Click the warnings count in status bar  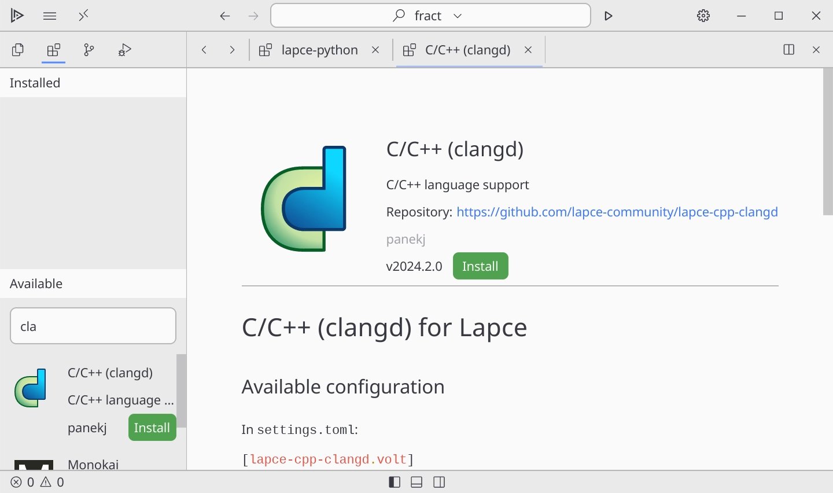(52, 482)
